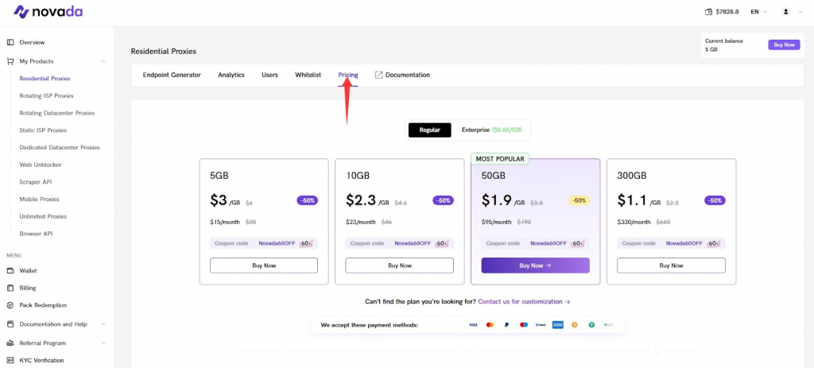Click the $15/month price text
Viewport: 814px width, 368px height.
click(225, 222)
